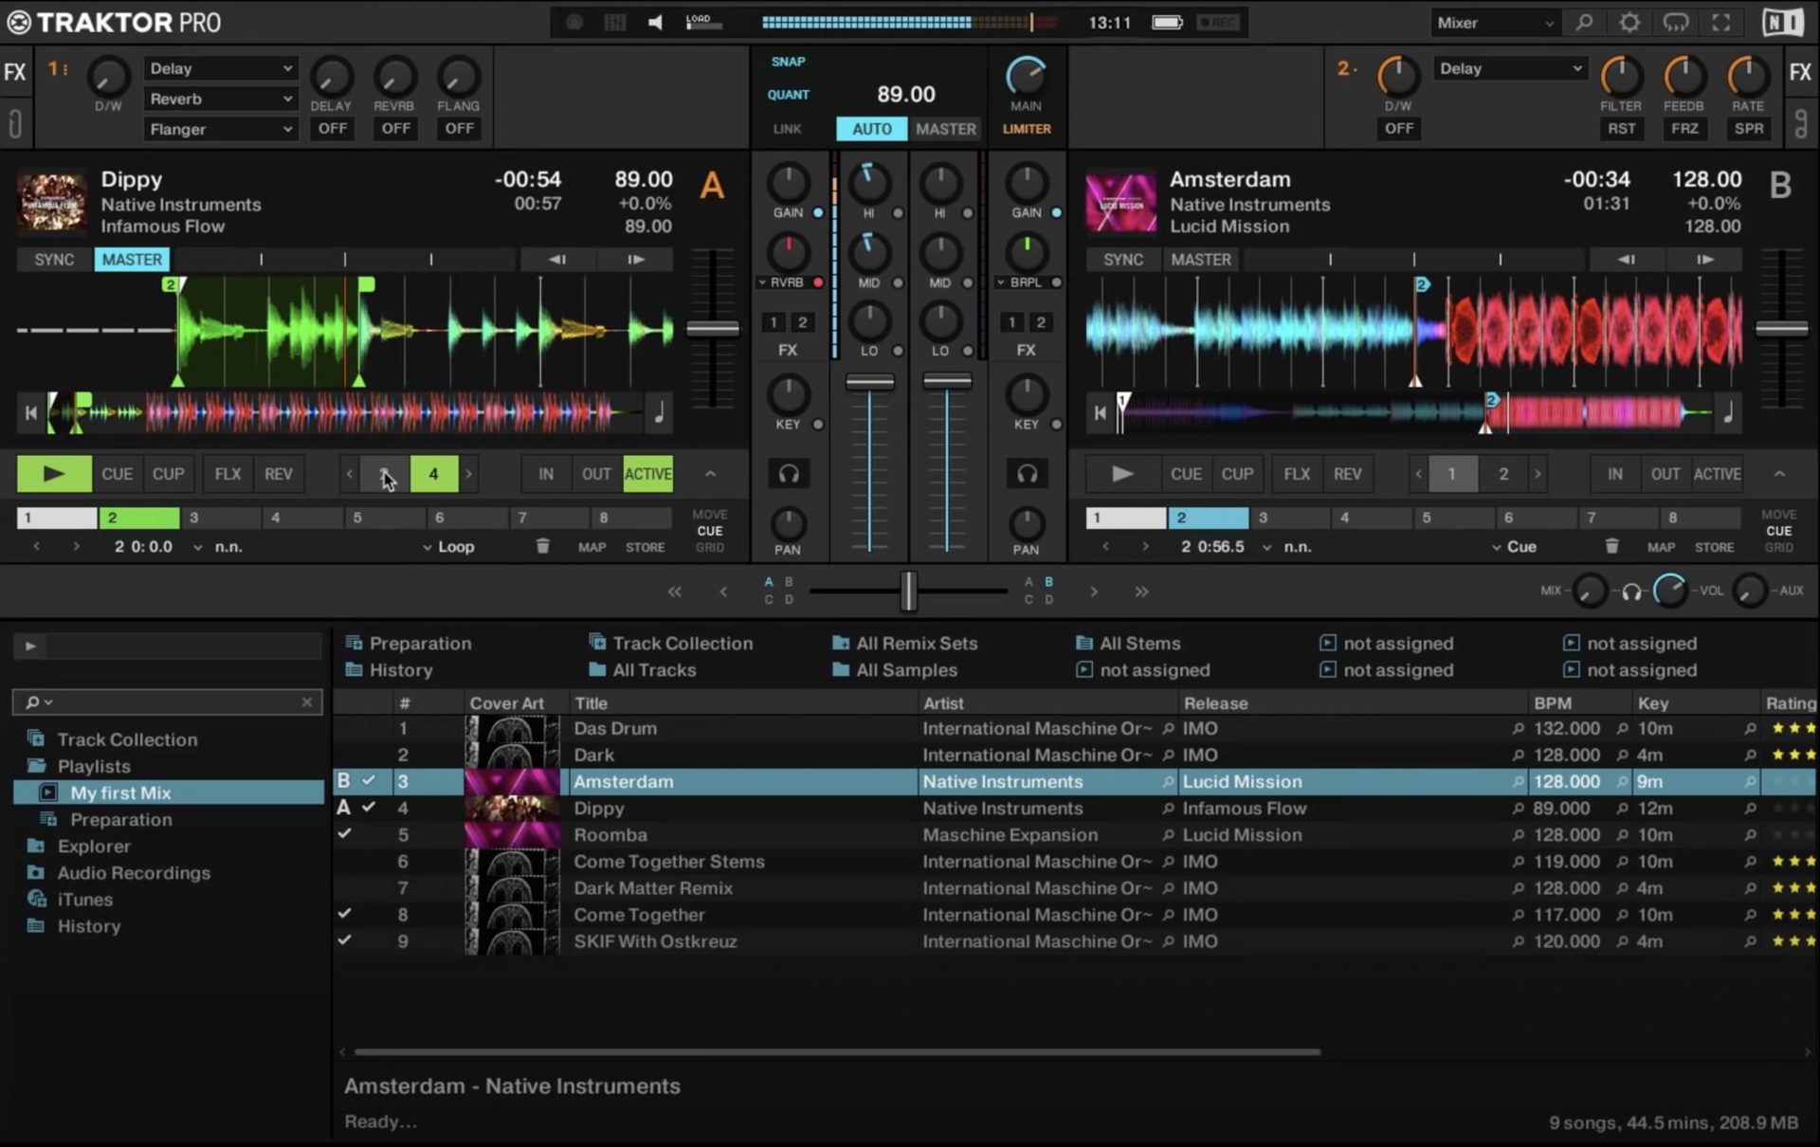The image size is (1820, 1147).
Task: Delete Deck A cue point via the trash icon
Action: coord(542,546)
